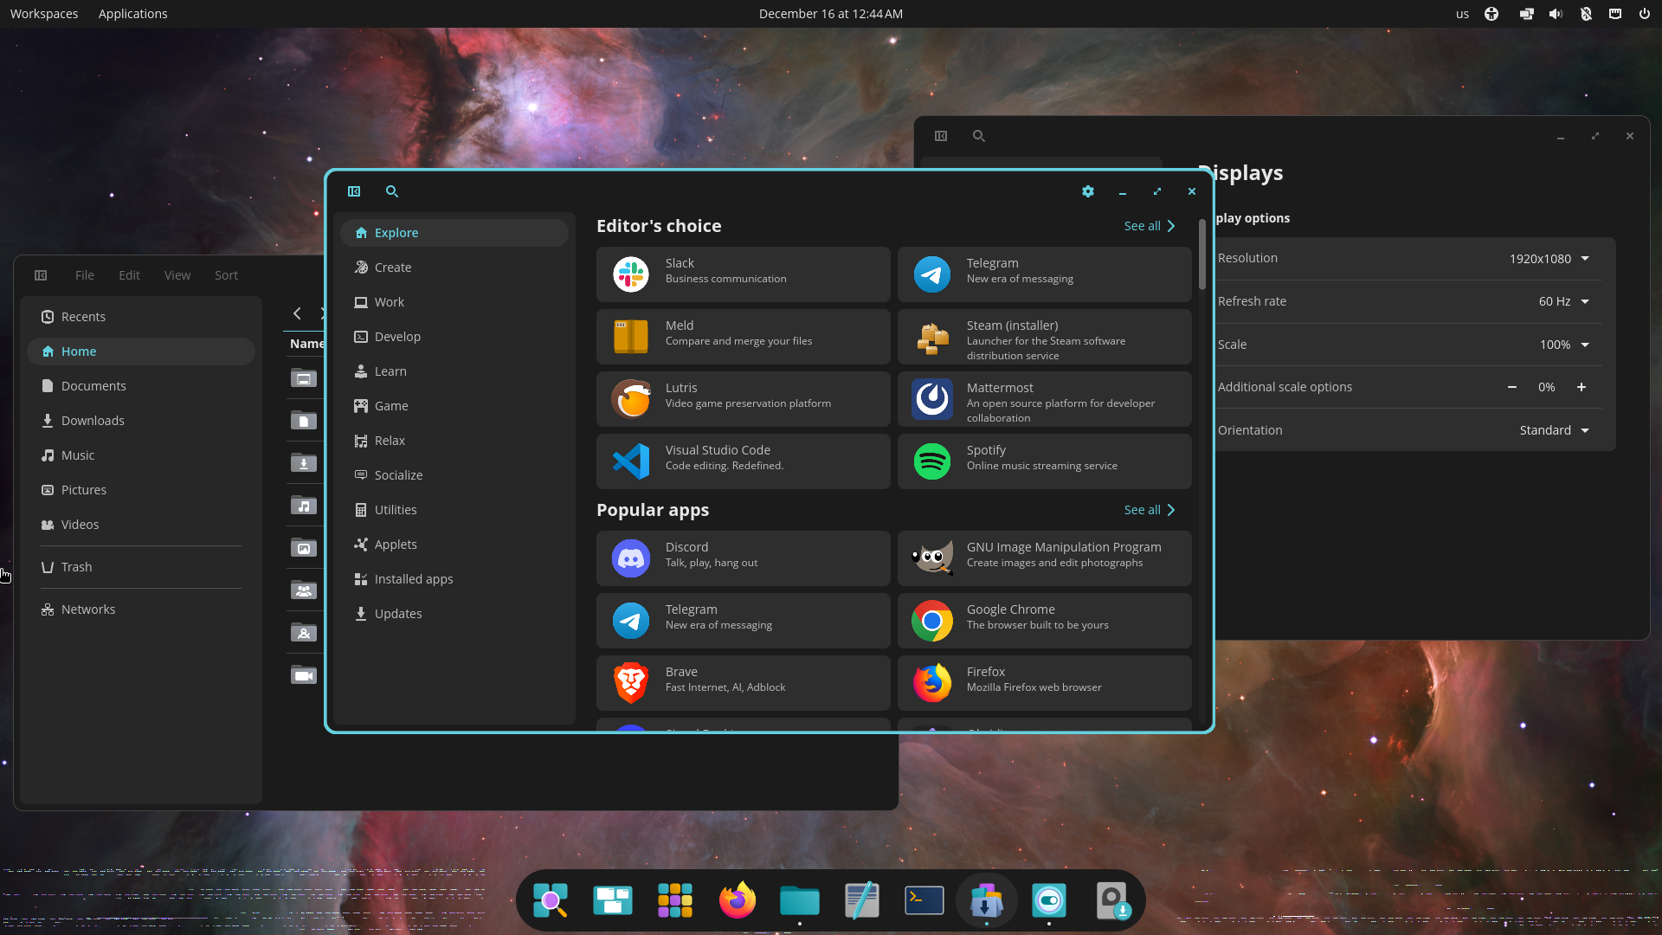Image resolution: width=1662 pixels, height=935 pixels.
Task: Click the search icon in the app store header
Action: (x=392, y=191)
